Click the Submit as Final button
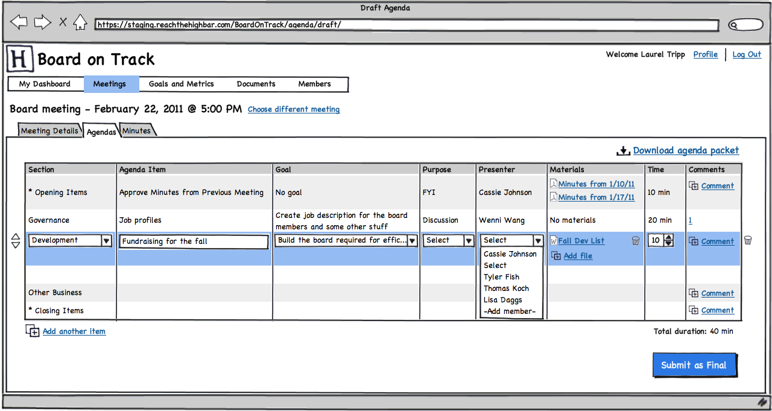 pos(694,365)
